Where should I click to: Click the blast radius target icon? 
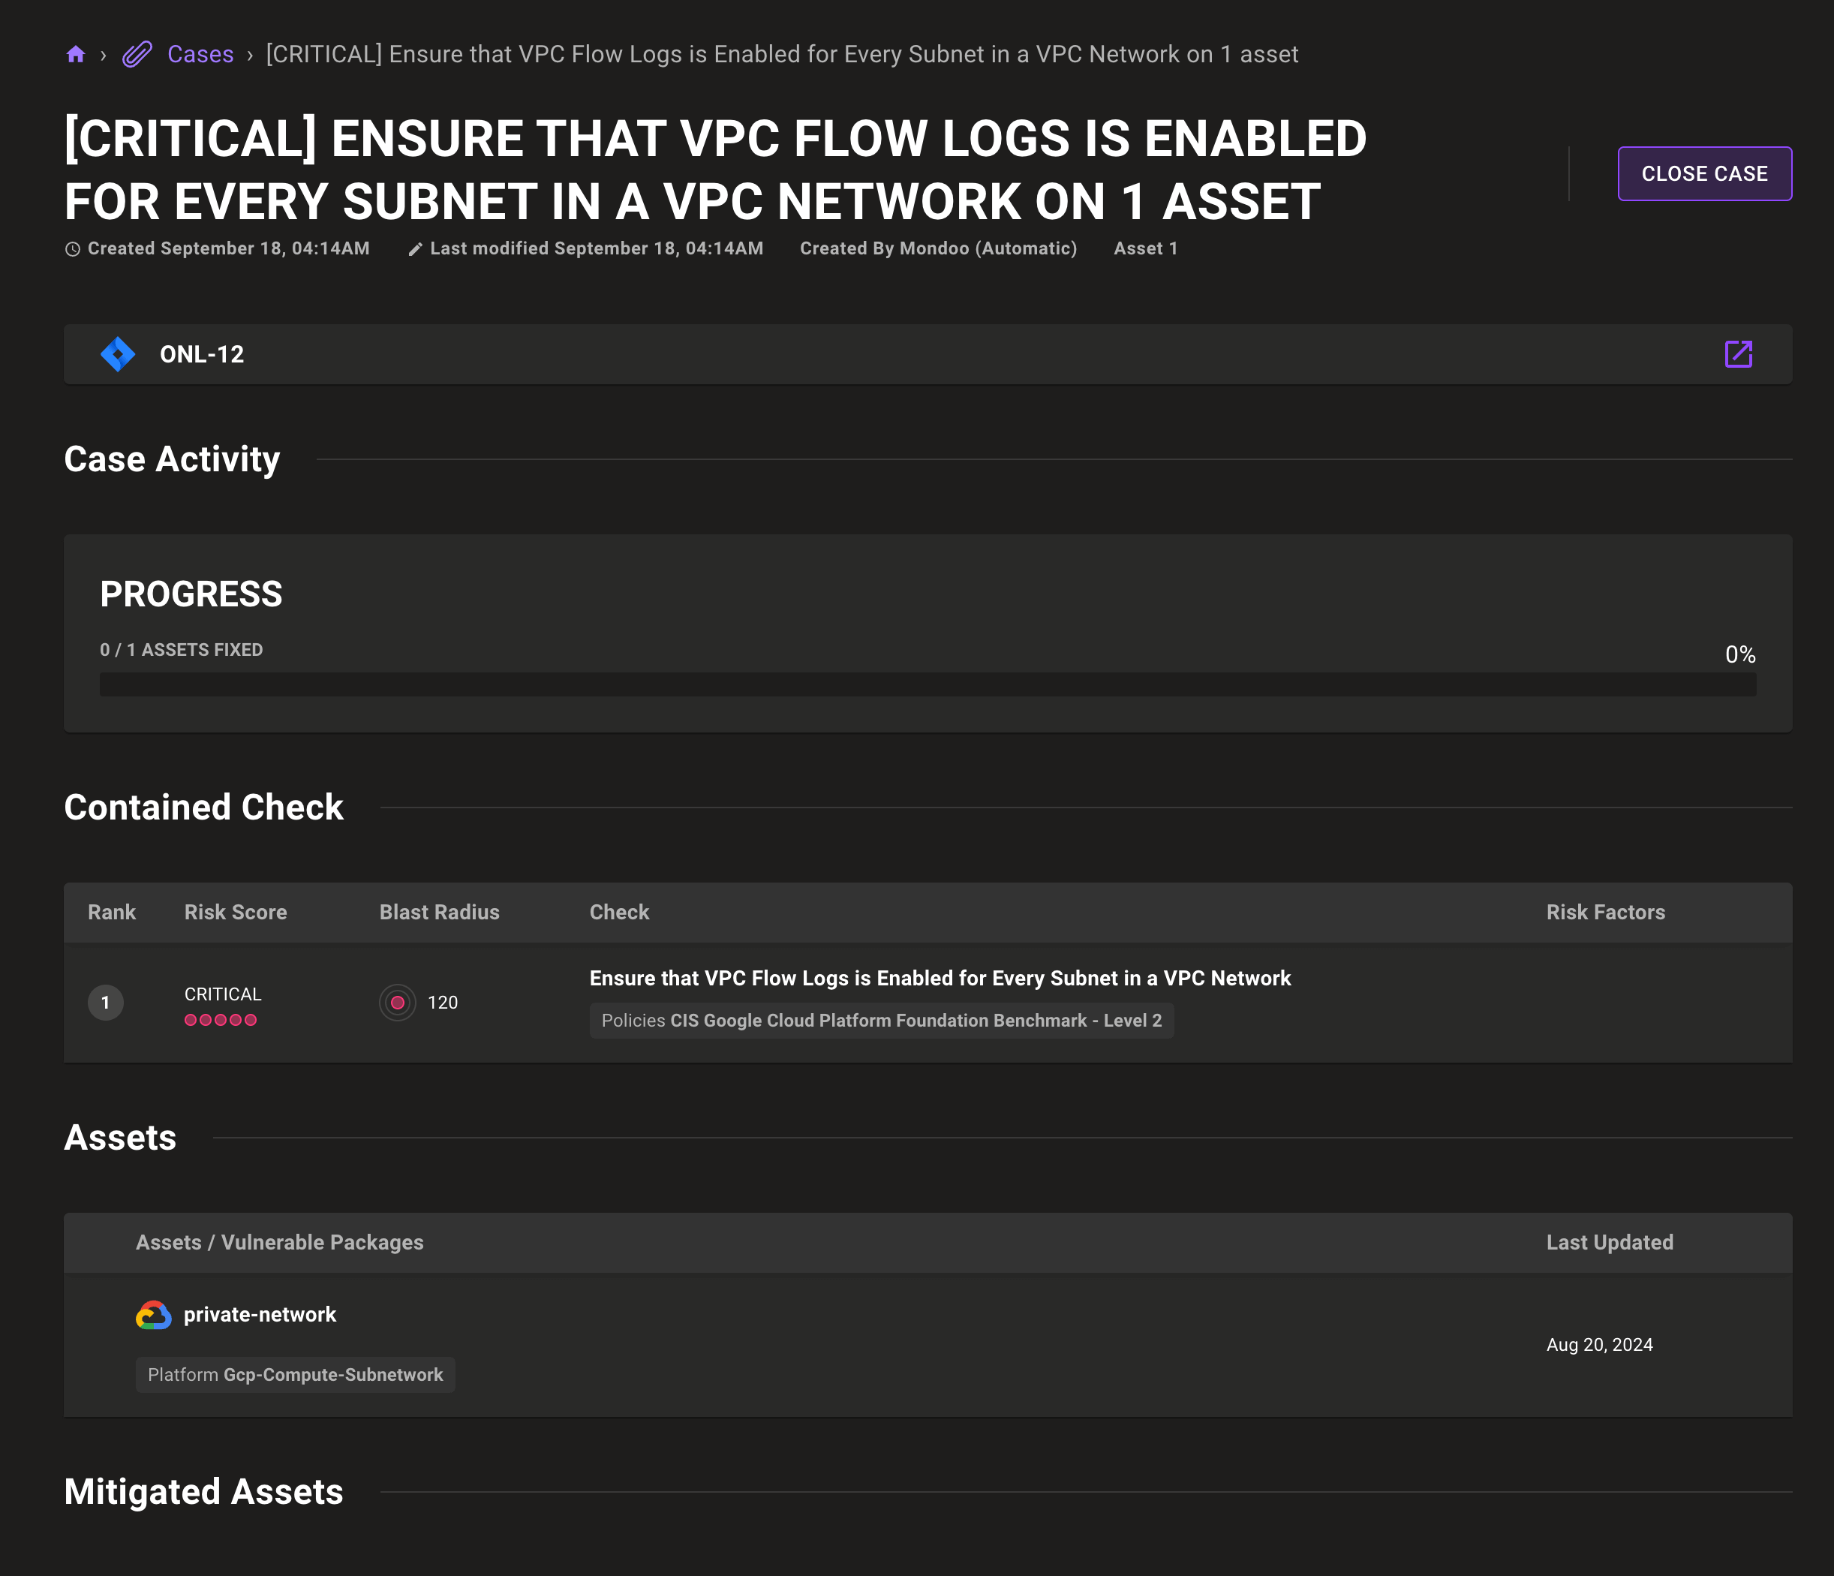[398, 1003]
